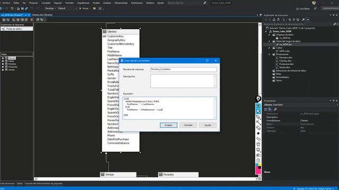Expand the Clientes node in Tablas list
Screen dimensions: 339x190
click(3, 58)
